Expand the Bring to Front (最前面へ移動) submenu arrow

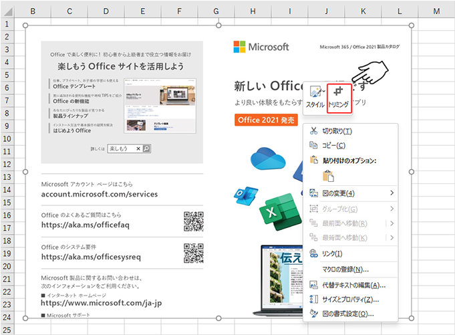pos(392,223)
